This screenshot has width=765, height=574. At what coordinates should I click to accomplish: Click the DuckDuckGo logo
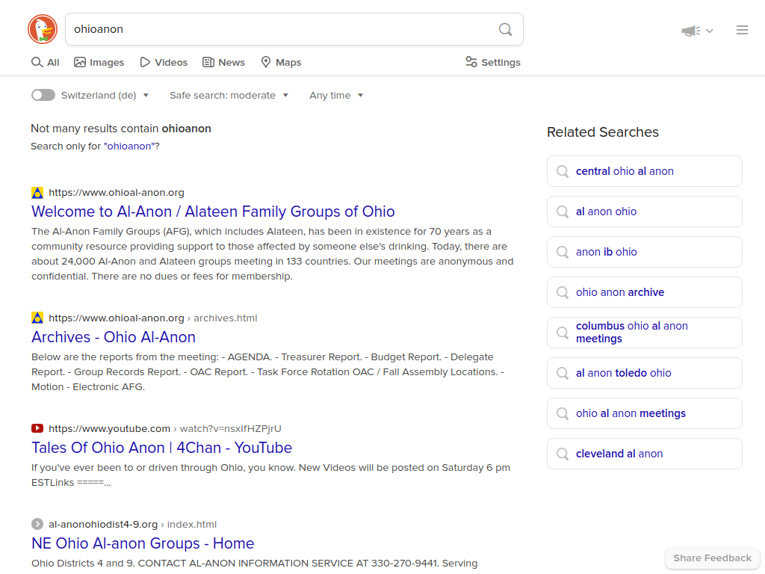43,29
